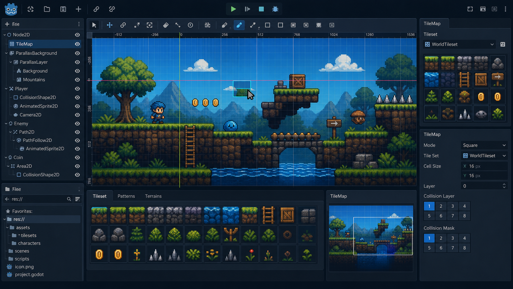Click the search magnifier in file panel
The image size is (513, 289).
tap(69, 199)
